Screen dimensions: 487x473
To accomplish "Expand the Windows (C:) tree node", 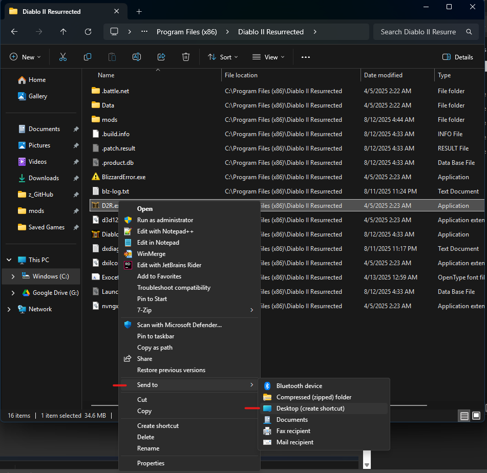I will pos(13,276).
